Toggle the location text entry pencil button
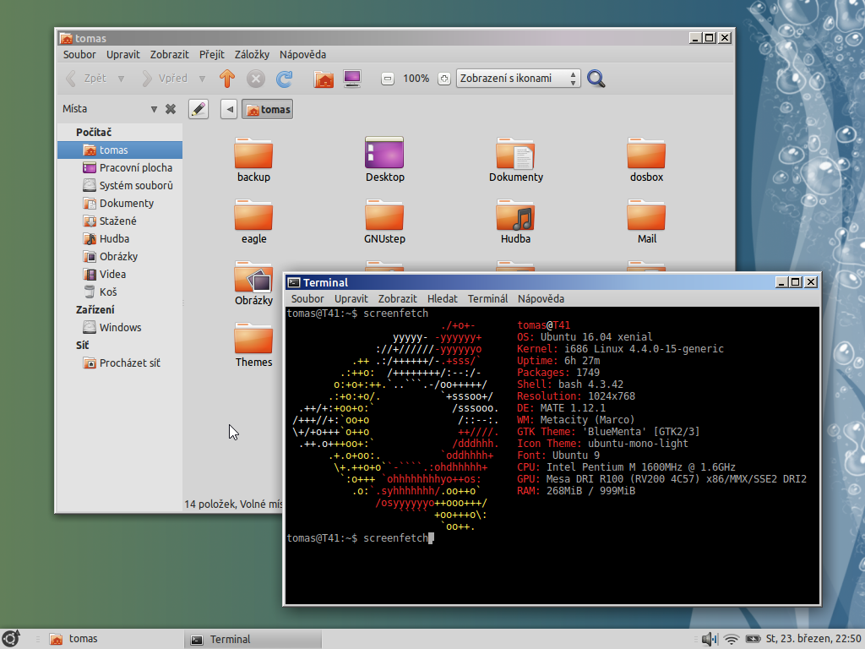The height and width of the screenshot is (649, 865). coord(198,109)
